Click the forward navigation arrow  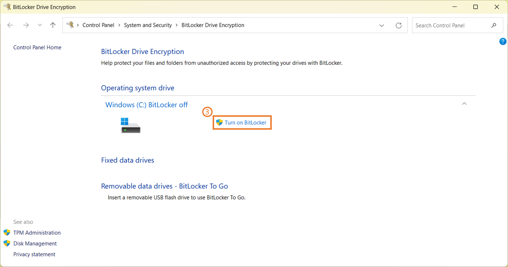point(26,25)
